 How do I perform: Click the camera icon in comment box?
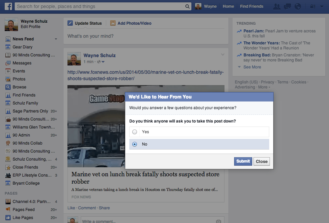coord(219,221)
